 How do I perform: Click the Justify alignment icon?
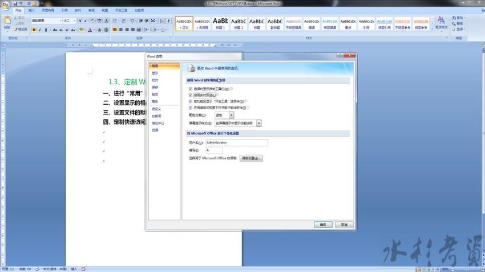(133, 30)
